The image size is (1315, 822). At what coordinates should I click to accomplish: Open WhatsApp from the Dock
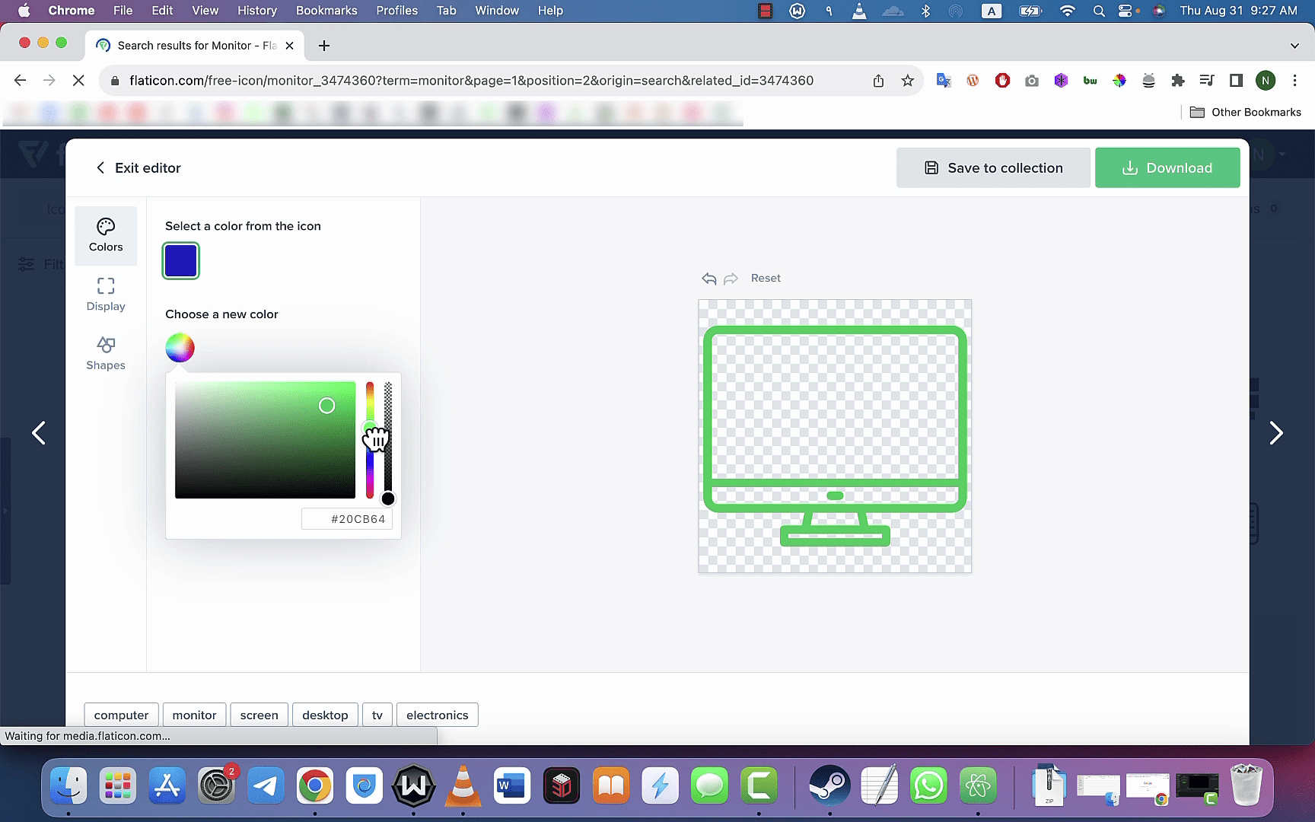(x=928, y=785)
